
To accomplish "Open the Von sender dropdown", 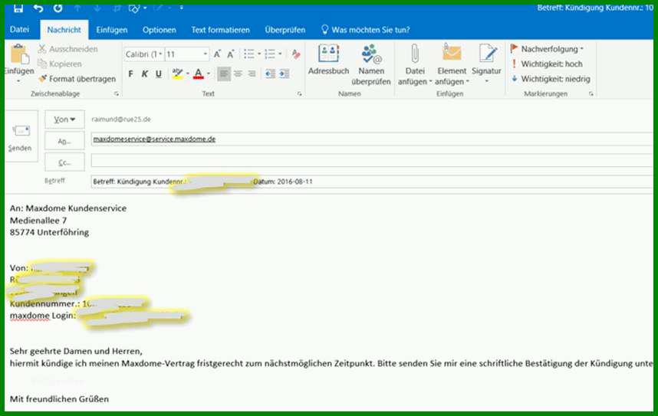I will pyautogui.click(x=64, y=120).
